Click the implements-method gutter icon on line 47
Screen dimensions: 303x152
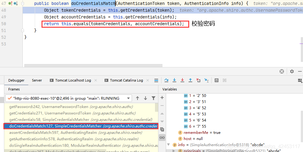tap(10, 3)
